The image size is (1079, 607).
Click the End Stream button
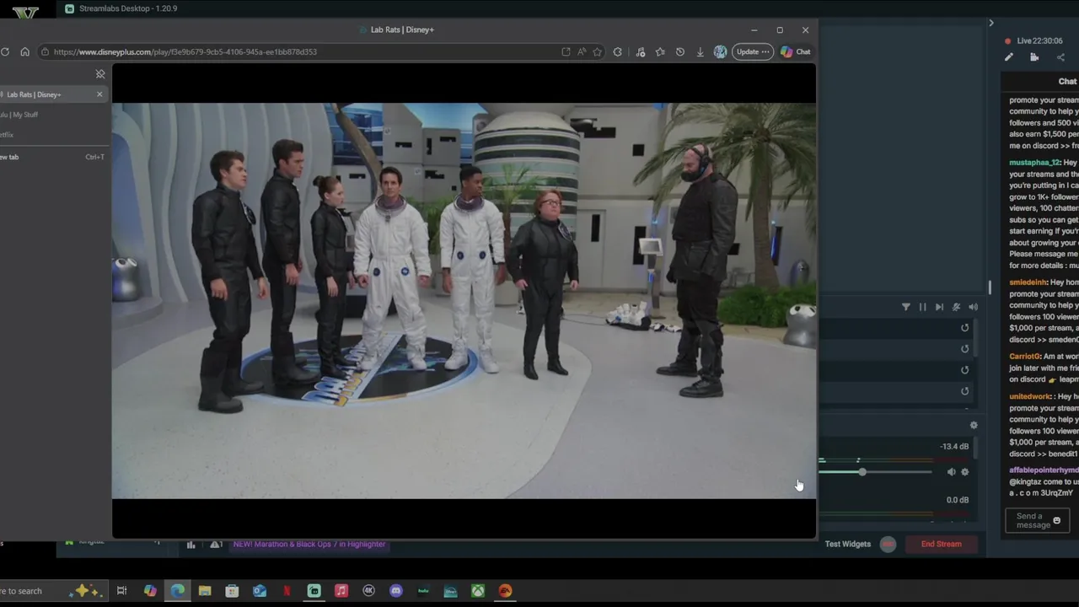(x=942, y=545)
